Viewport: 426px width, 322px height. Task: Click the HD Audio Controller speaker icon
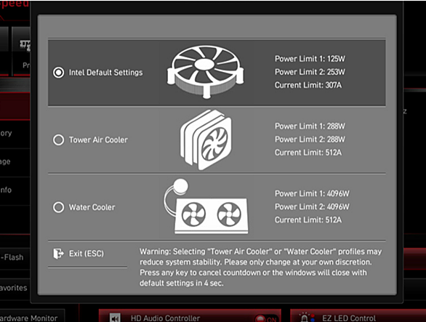[x=115, y=318]
